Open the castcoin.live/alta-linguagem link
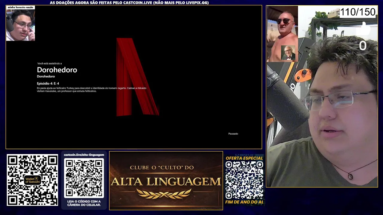383x215 pixels. 84,155
